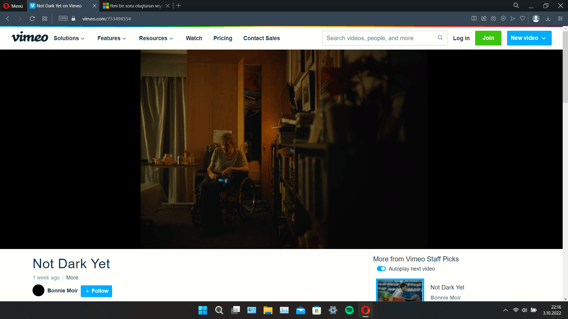This screenshot has width=568, height=319.
Task: Open Opera speed dial grid icon
Action: click(45, 19)
